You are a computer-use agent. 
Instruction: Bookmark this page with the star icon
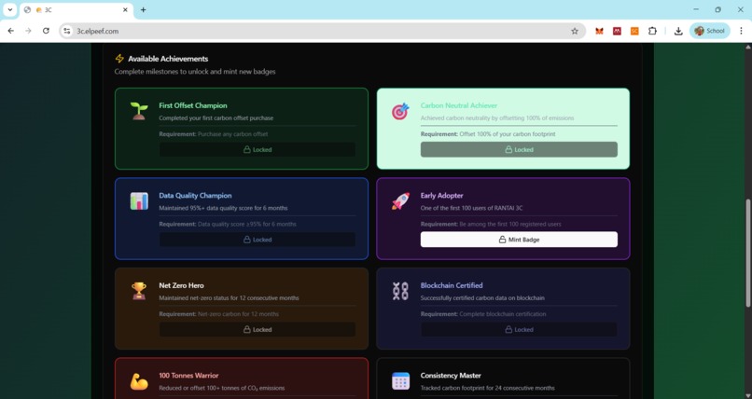click(575, 31)
